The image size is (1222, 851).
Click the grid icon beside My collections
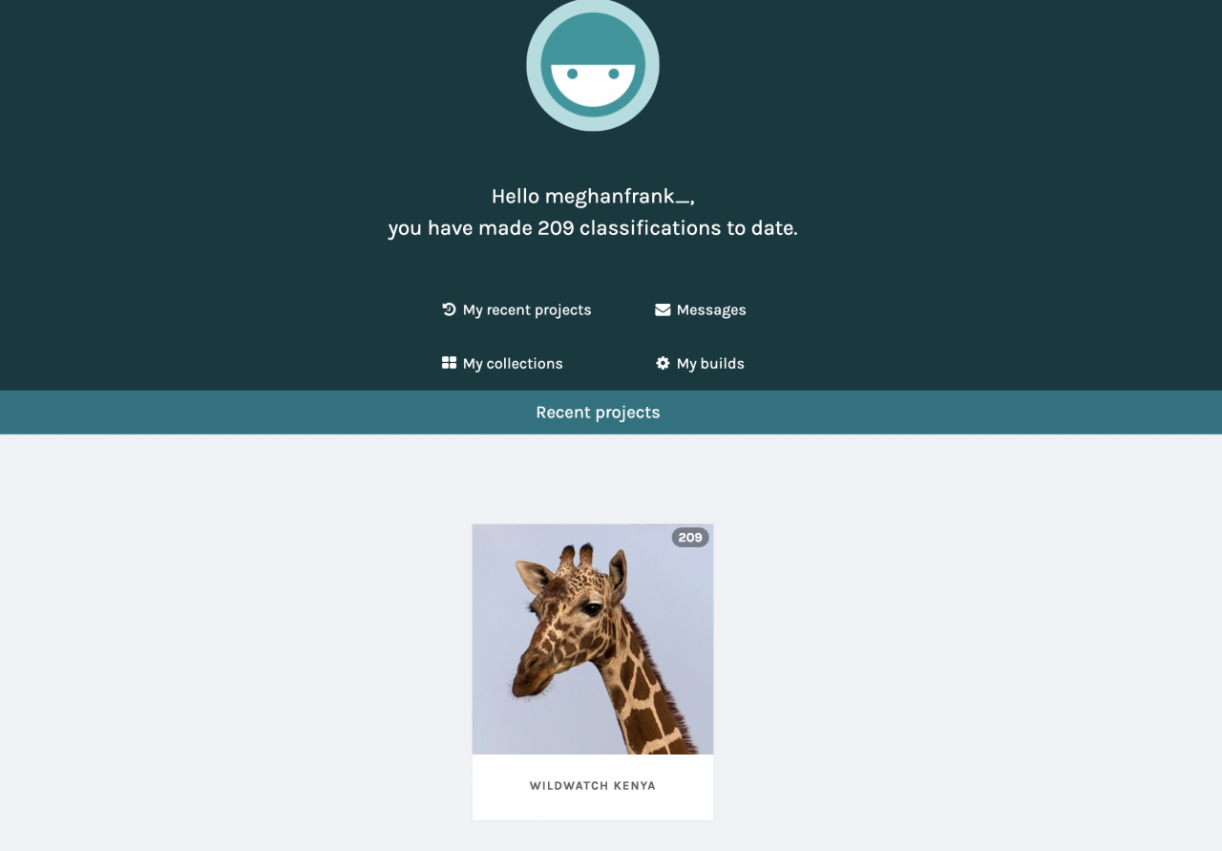(449, 363)
